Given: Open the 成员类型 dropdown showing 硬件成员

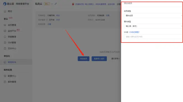Looking at the screenshot, I should pos(153,16).
